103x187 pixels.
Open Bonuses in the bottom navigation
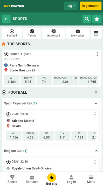click(x=32, y=179)
